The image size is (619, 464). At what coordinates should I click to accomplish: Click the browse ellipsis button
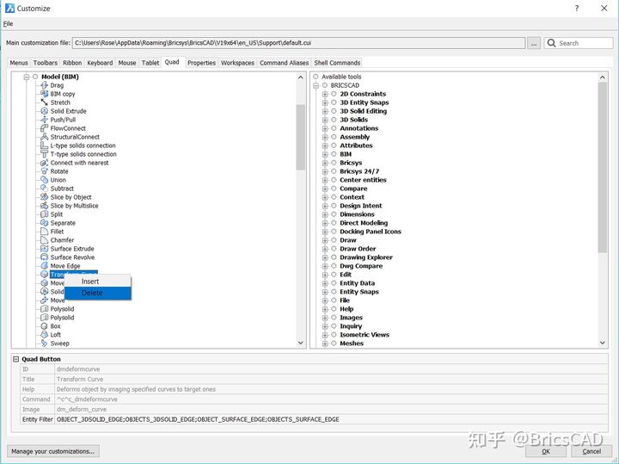click(534, 43)
